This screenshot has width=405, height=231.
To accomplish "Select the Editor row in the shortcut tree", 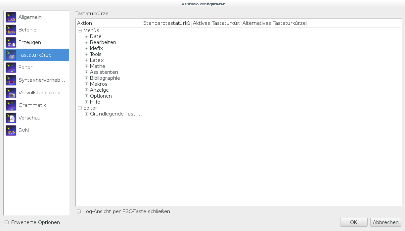I will tap(90, 108).
